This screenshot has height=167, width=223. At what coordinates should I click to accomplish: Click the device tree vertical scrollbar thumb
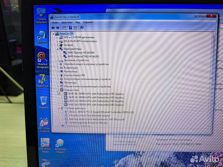point(212,77)
